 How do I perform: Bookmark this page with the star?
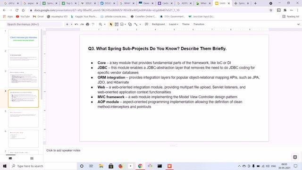(271, 10)
